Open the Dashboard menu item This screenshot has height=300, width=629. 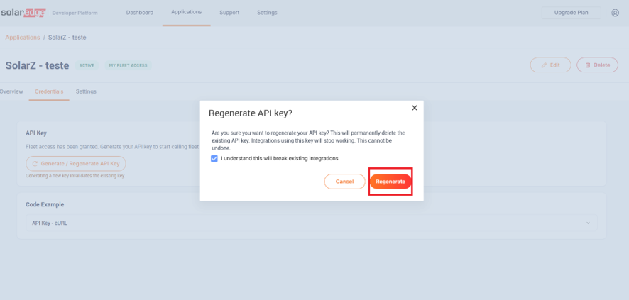pos(140,13)
